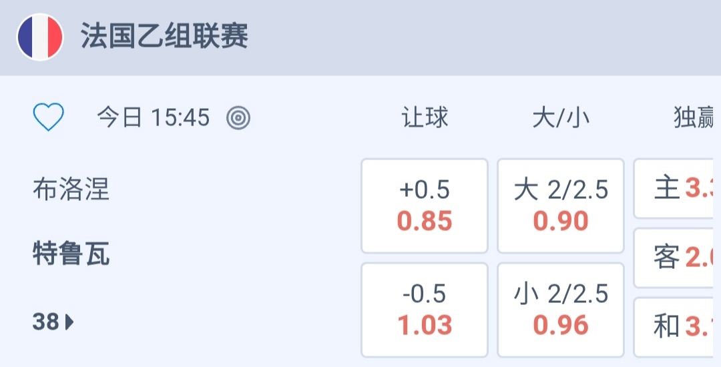
Task: Open the 特鲁瓦 team name
Action: 71,254
